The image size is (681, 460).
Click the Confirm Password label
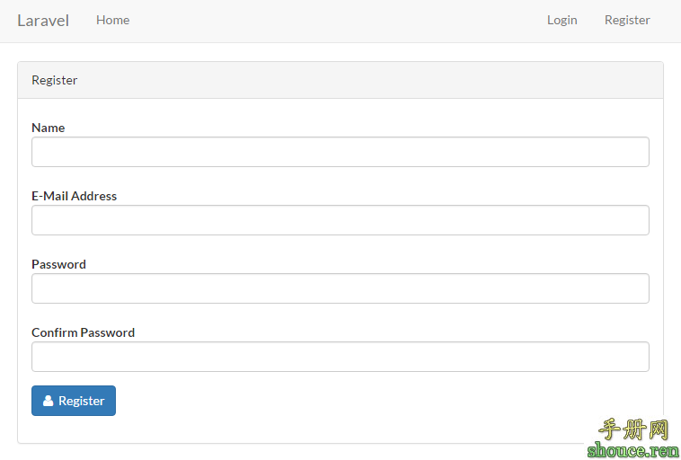(x=83, y=332)
